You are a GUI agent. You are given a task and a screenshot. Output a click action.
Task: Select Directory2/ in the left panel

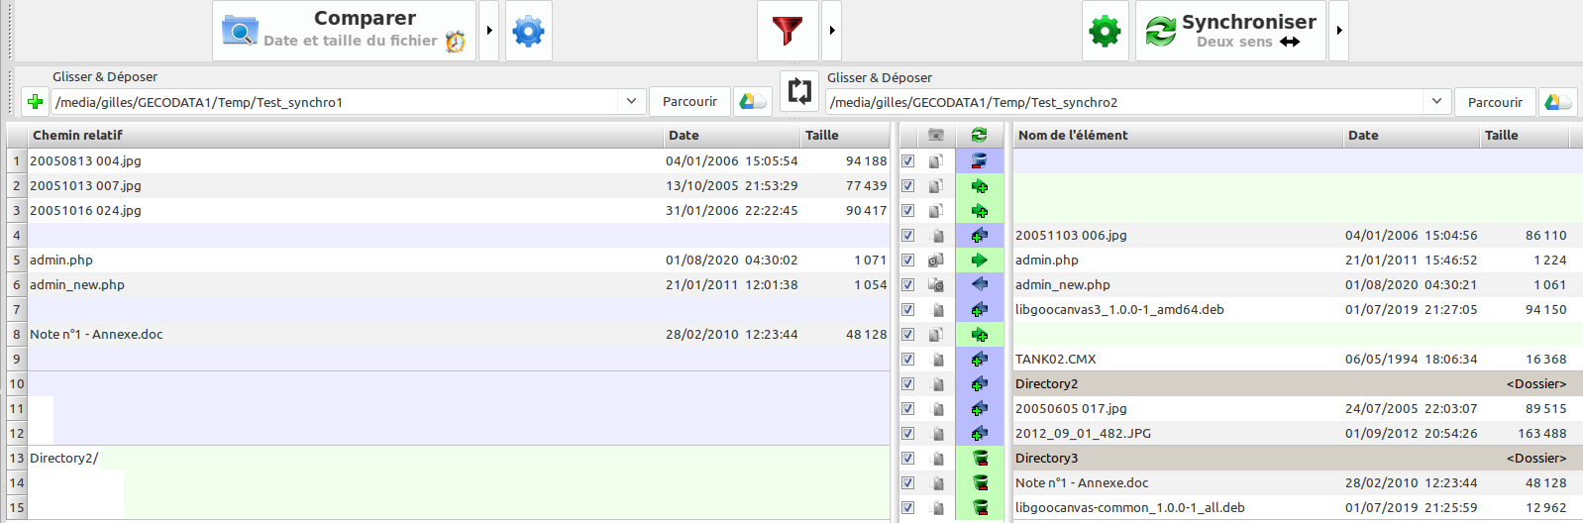pos(63,458)
